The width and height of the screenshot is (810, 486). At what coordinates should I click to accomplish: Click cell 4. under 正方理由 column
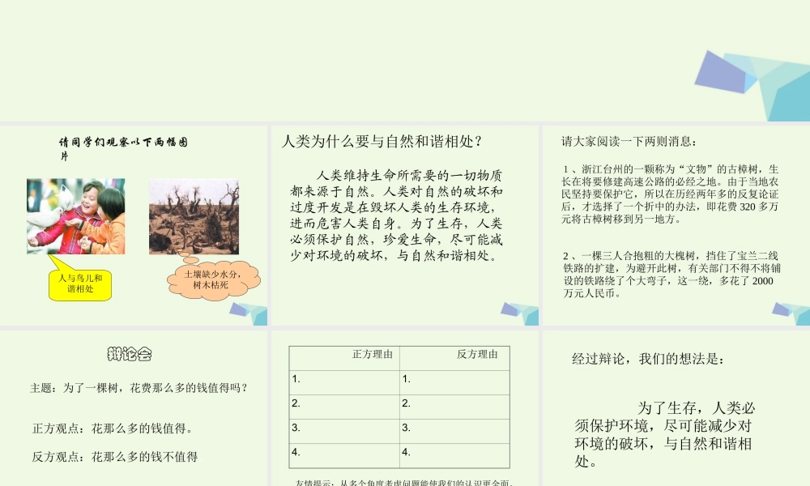point(344,455)
